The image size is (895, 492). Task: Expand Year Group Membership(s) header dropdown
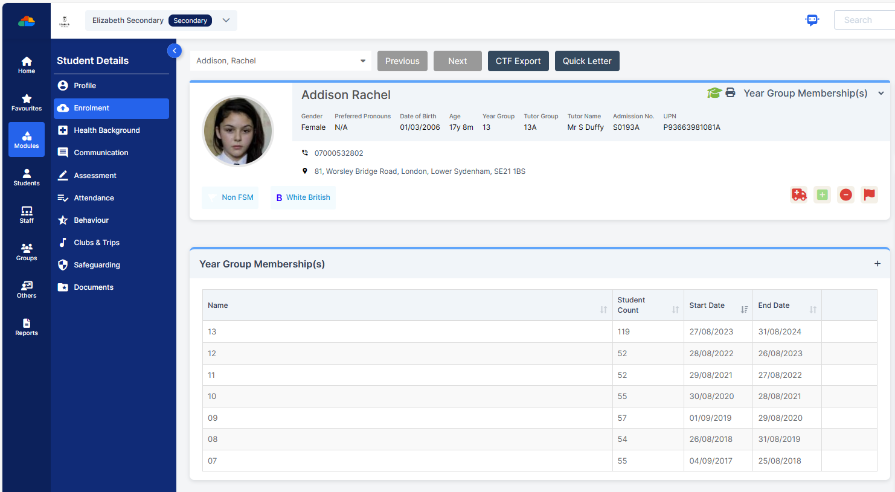(881, 93)
